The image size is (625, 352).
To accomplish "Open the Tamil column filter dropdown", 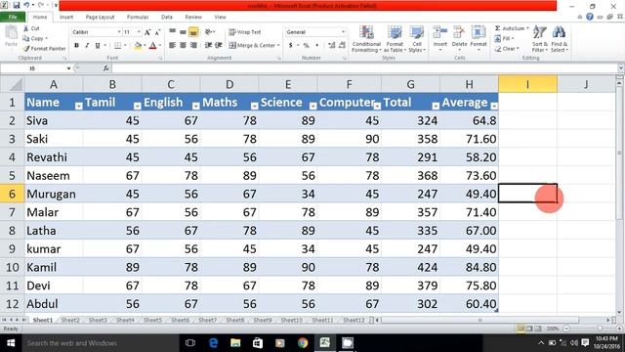I will (x=137, y=106).
